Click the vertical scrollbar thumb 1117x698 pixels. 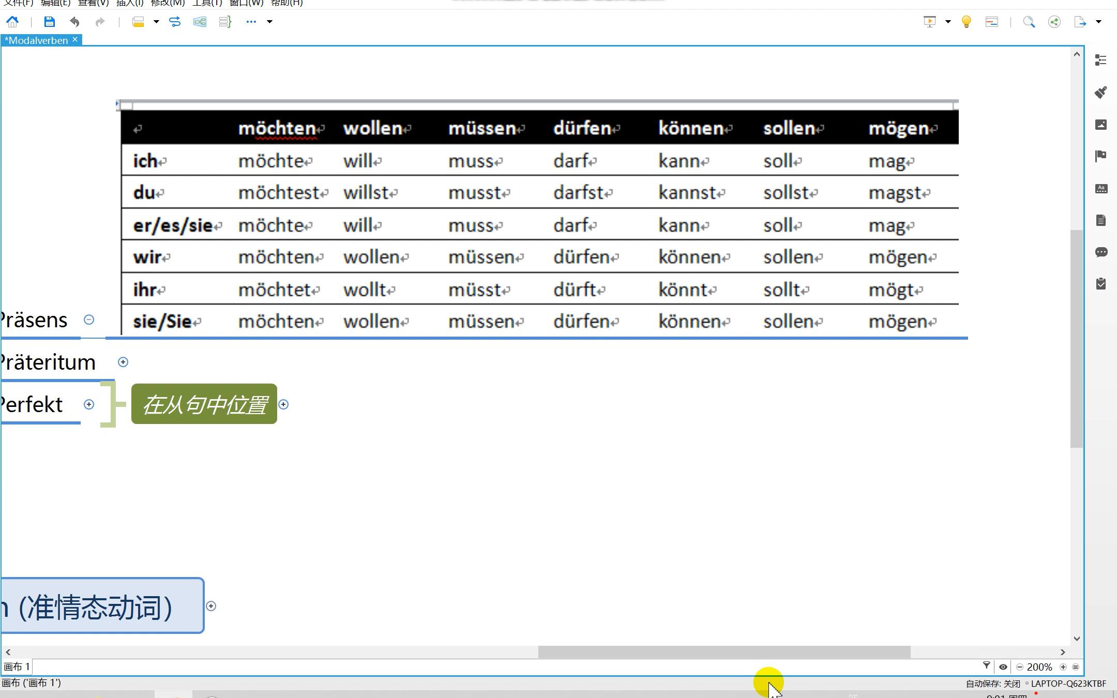point(1077,339)
